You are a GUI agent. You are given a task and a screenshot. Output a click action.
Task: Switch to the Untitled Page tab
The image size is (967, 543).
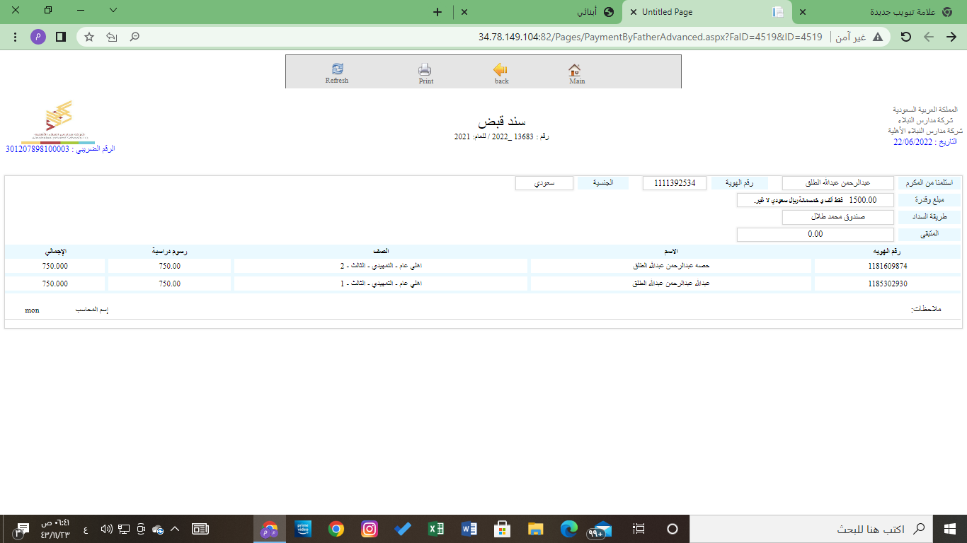tap(706, 12)
